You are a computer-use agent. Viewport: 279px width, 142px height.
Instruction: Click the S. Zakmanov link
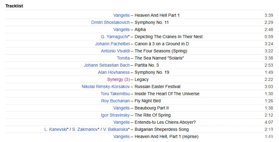coord(85,129)
